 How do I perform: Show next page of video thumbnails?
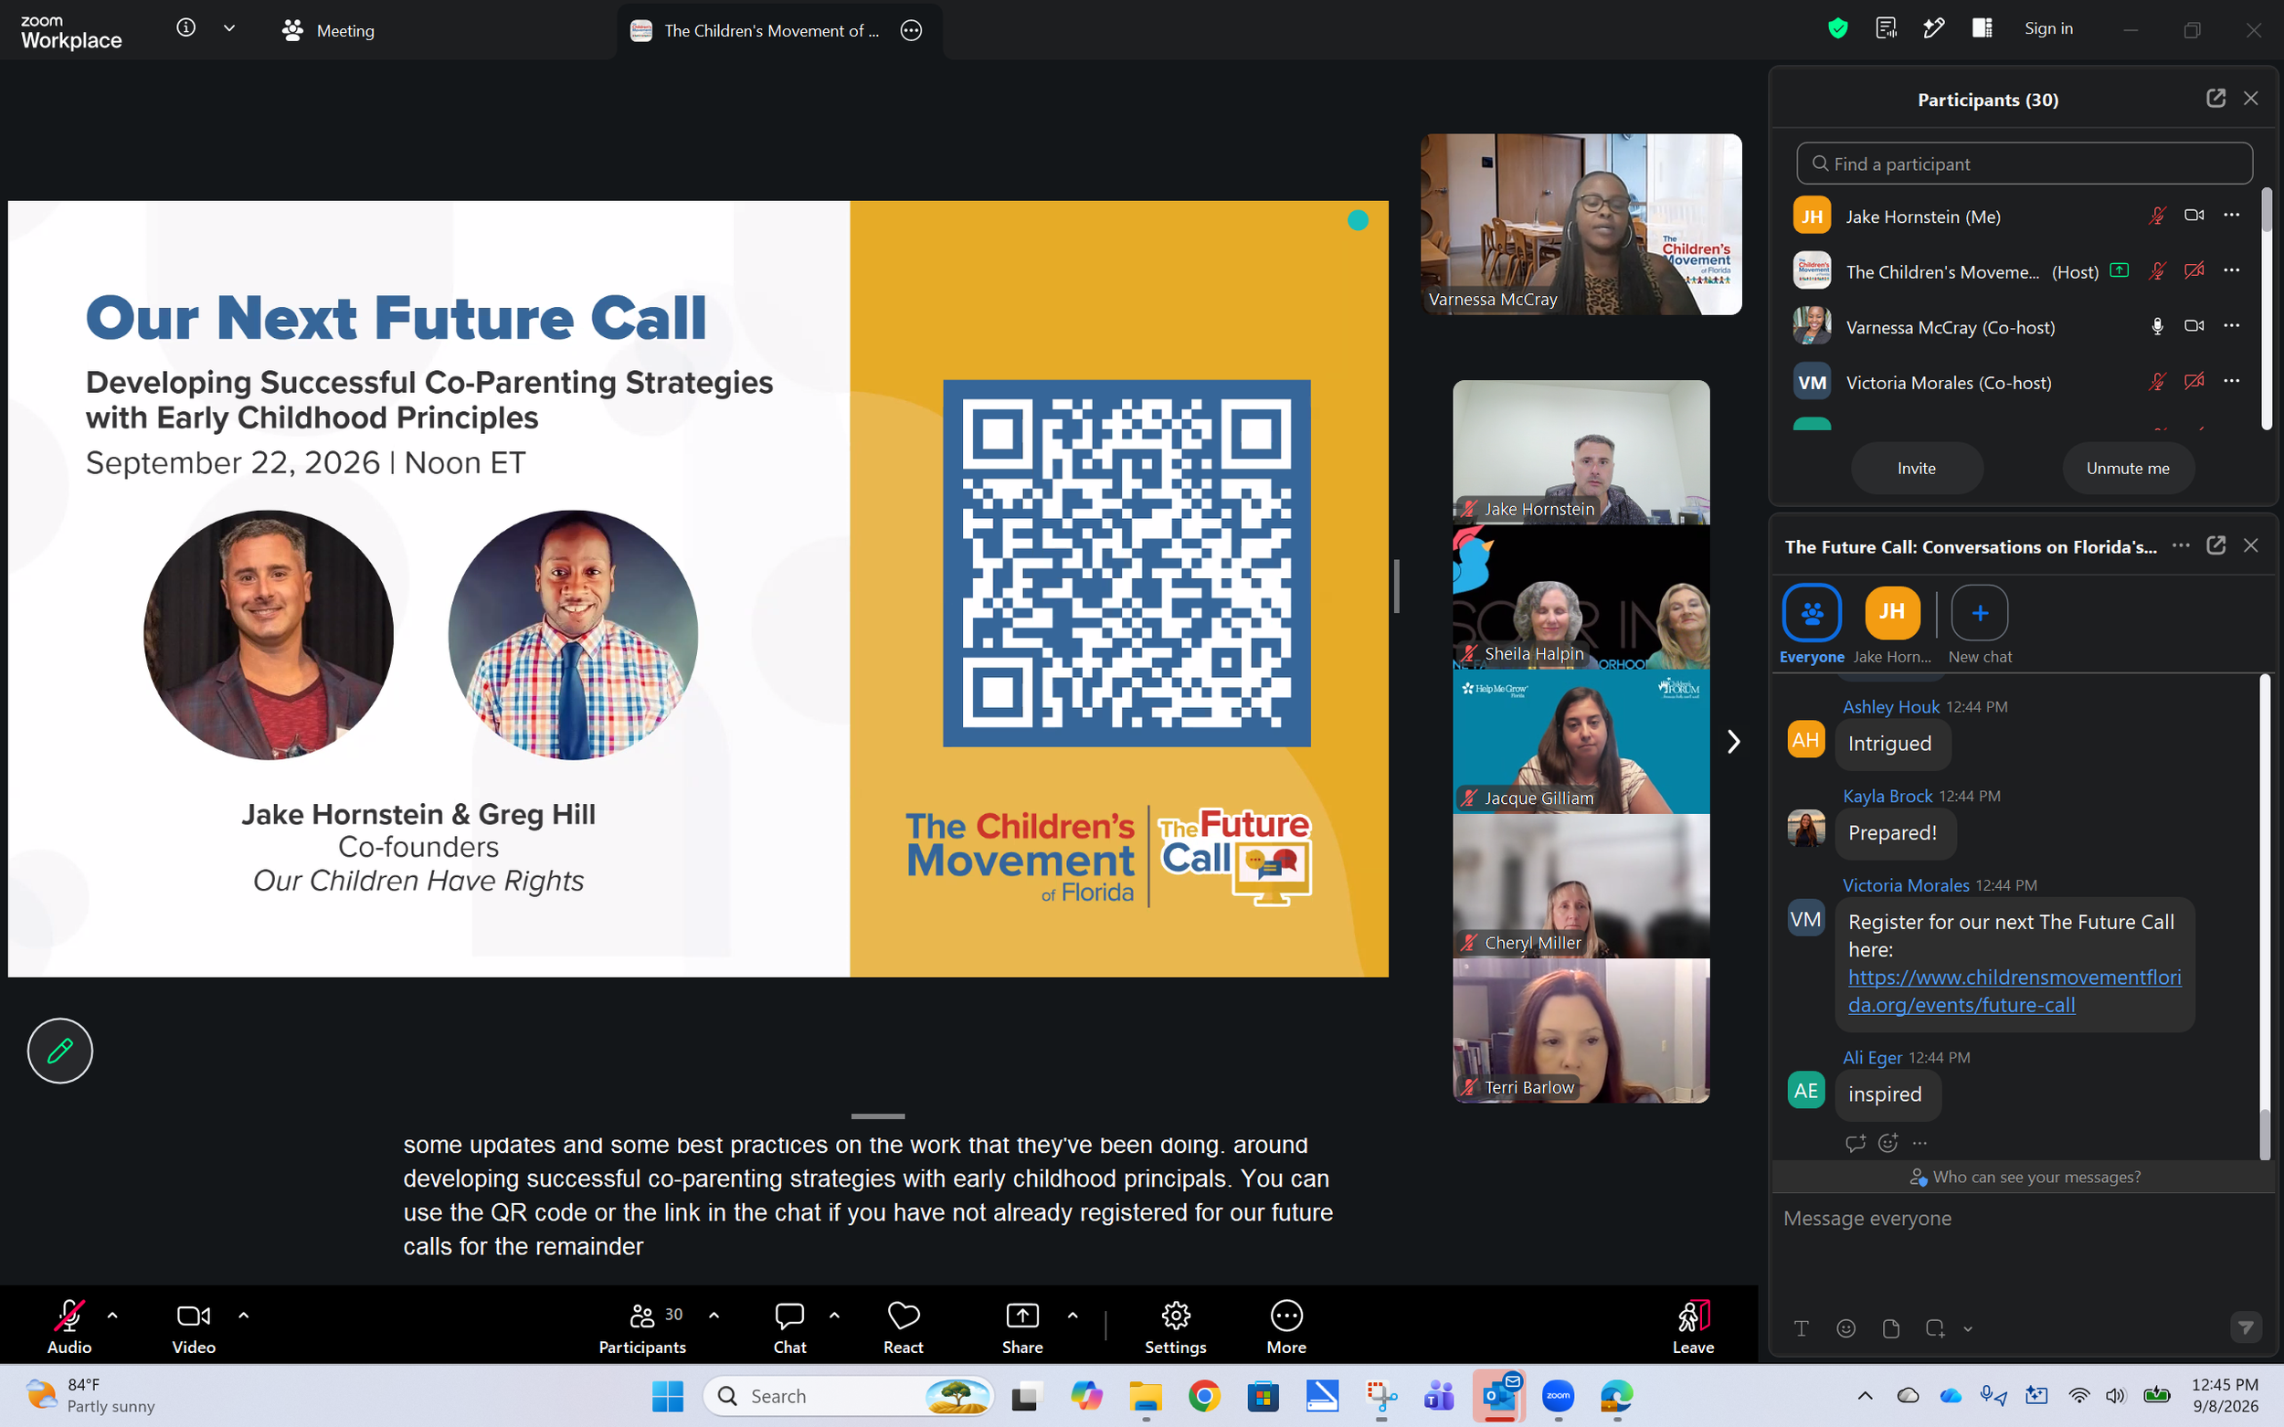1733,742
